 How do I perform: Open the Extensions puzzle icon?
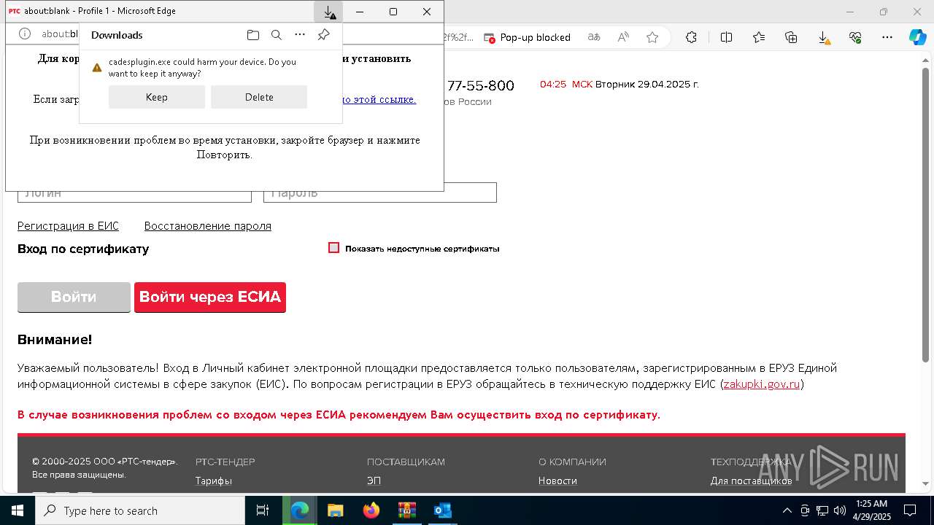tap(692, 37)
